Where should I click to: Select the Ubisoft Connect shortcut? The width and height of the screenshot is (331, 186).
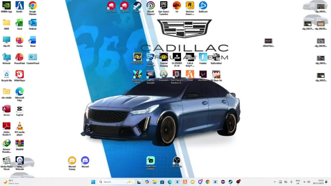151,8
